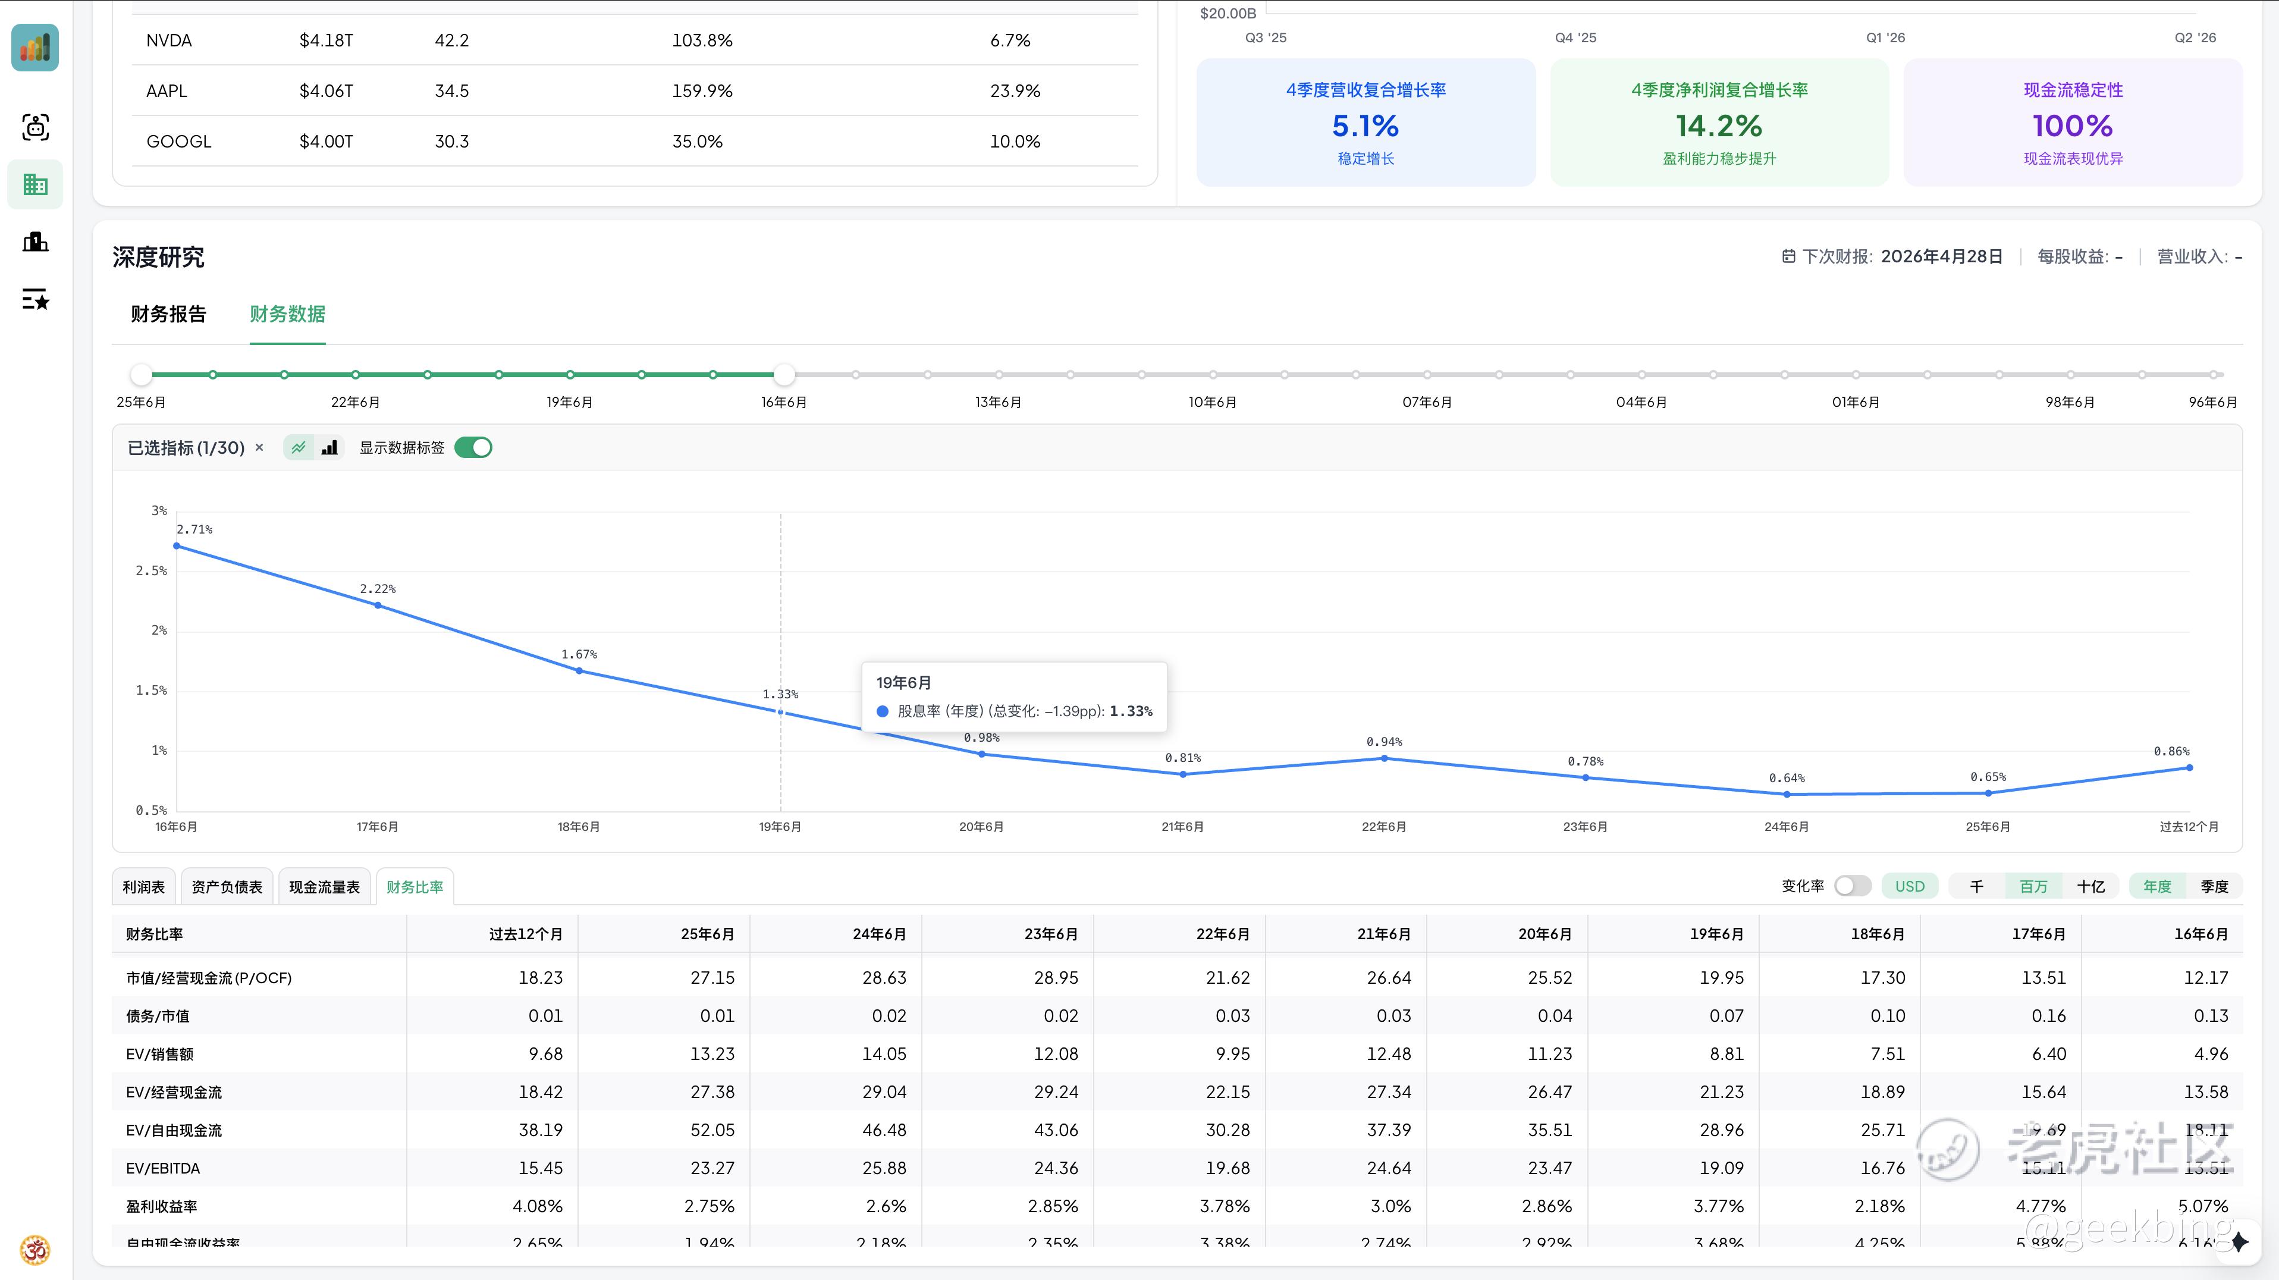2279x1280 pixels.
Task: Clear selected indicators with the × button
Action: pyautogui.click(x=259, y=448)
